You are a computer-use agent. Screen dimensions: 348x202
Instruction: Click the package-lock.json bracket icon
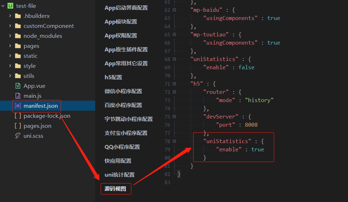click(x=18, y=116)
